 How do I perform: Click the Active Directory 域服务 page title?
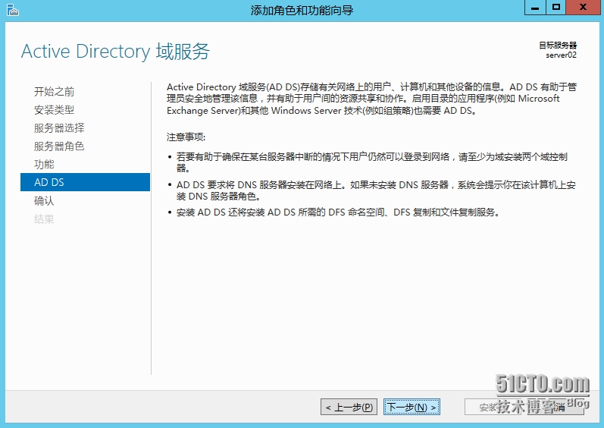pyautogui.click(x=115, y=52)
